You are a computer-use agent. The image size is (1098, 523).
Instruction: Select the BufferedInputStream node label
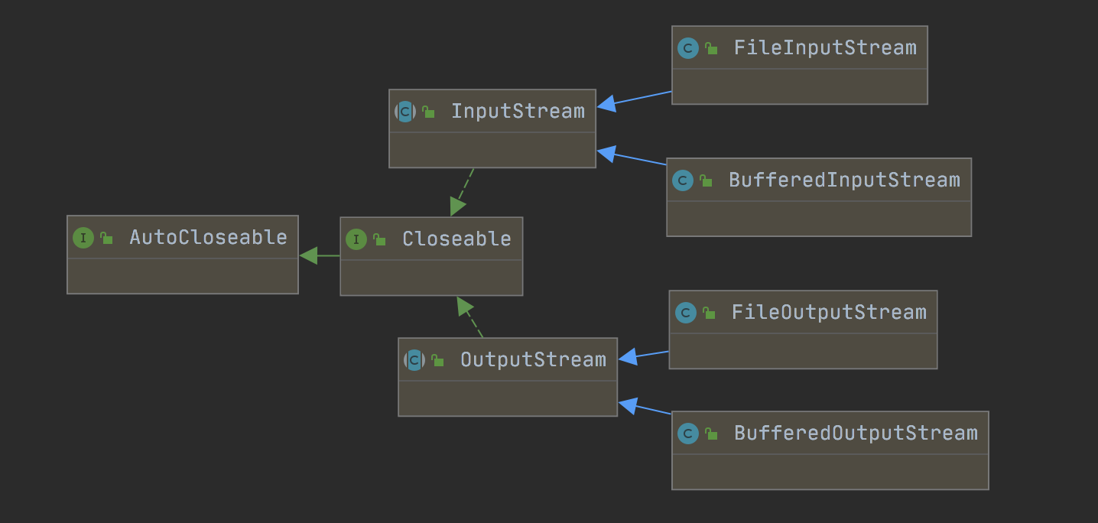pos(844,180)
